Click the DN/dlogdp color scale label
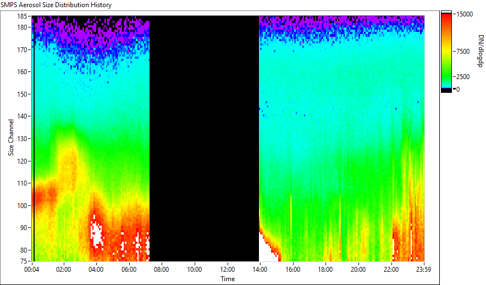The width and height of the screenshot is (486, 285). [x=480, y=51]
